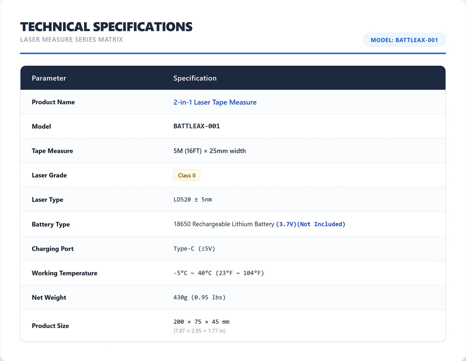Image resolution: width=466 pixels, height=361 pixels.
Task: Click the Parameter column header
Action: coord(49,78)
